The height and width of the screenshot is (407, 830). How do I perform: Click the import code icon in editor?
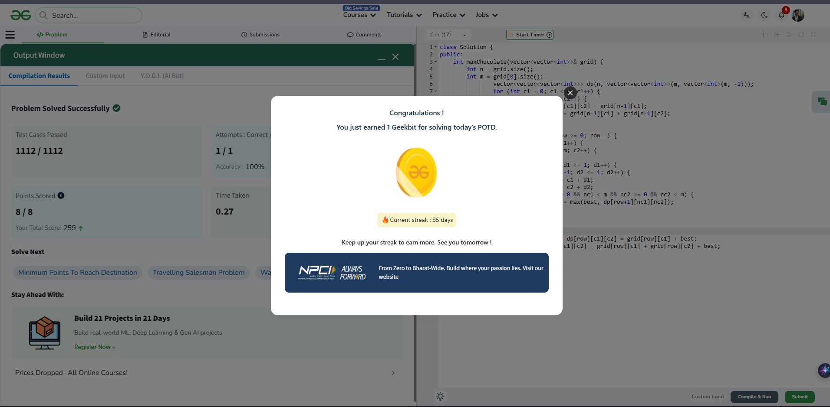pyautogui.click(x=777, y=35)
